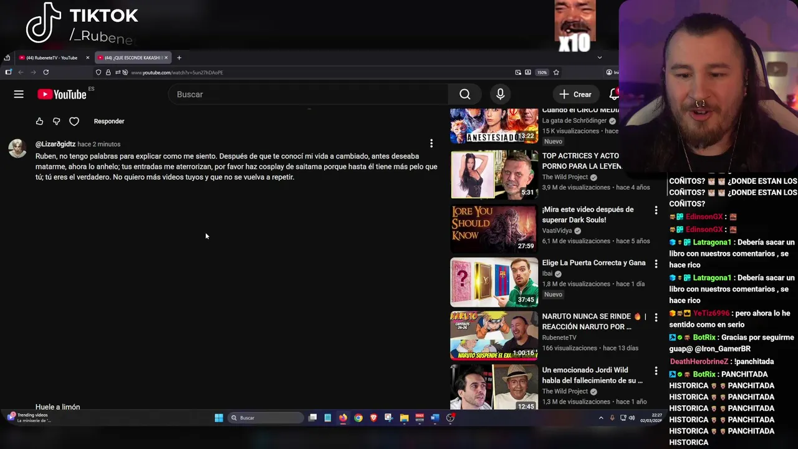
Task: Open options for Elige La Puerta Correcta video
Action: 655,264
